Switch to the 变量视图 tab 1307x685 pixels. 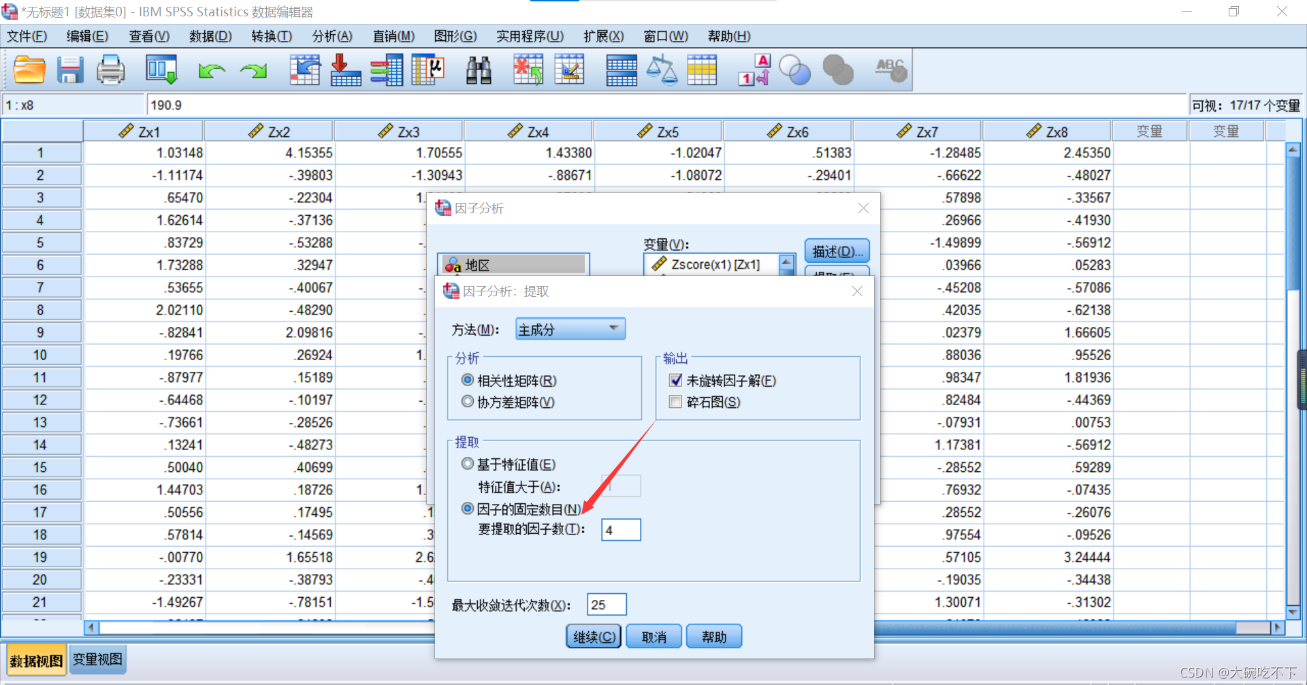click(x=97, y=659)
